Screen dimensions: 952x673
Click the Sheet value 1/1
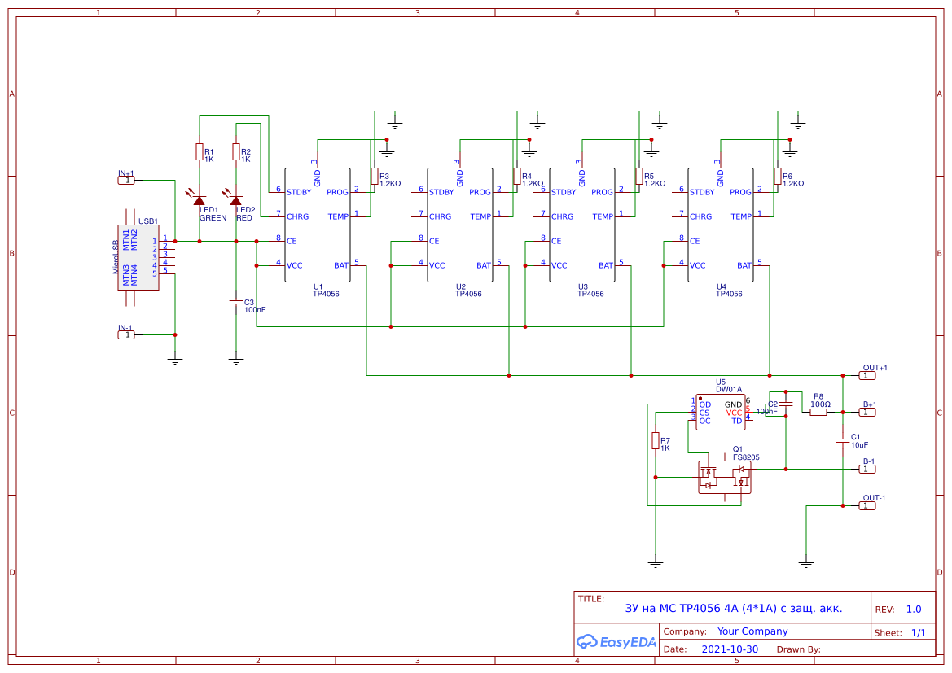click(x=919, y=632)
